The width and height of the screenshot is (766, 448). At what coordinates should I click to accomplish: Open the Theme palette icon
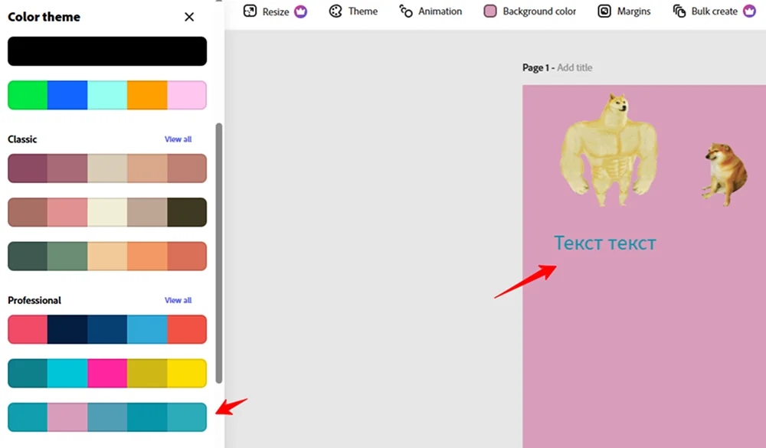[x=336, y=11]
